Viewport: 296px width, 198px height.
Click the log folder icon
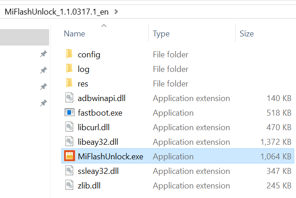tap(69, 69)
